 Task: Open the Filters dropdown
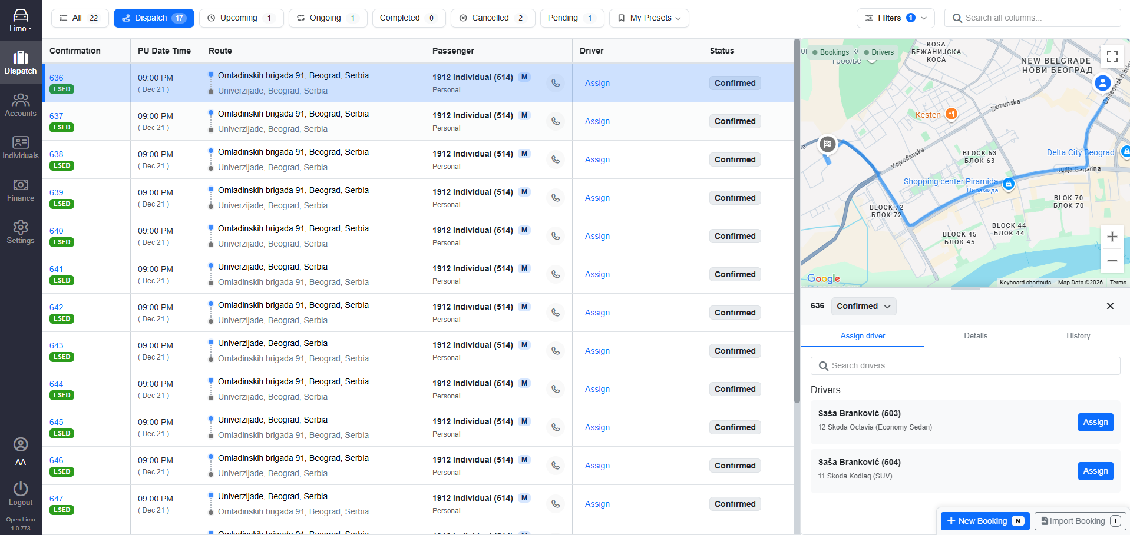(x=895, y=18)
